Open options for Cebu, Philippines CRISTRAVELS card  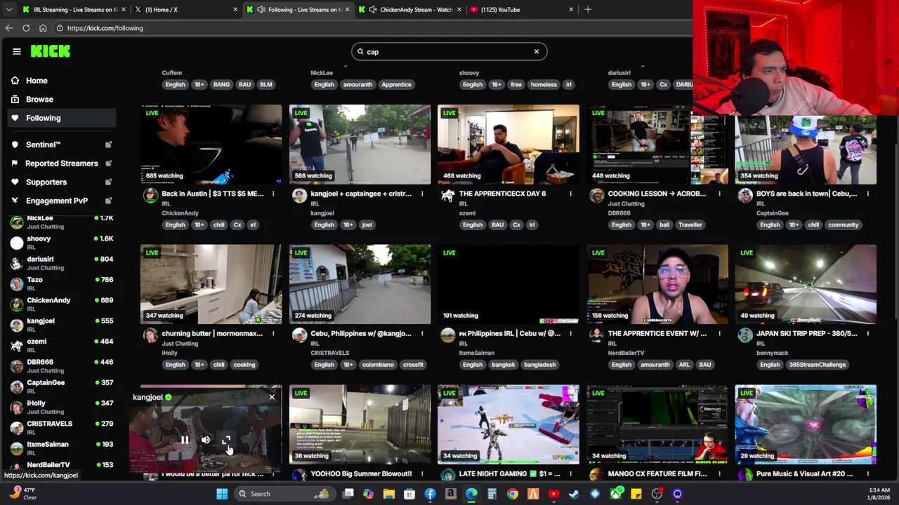coord(422,334)
